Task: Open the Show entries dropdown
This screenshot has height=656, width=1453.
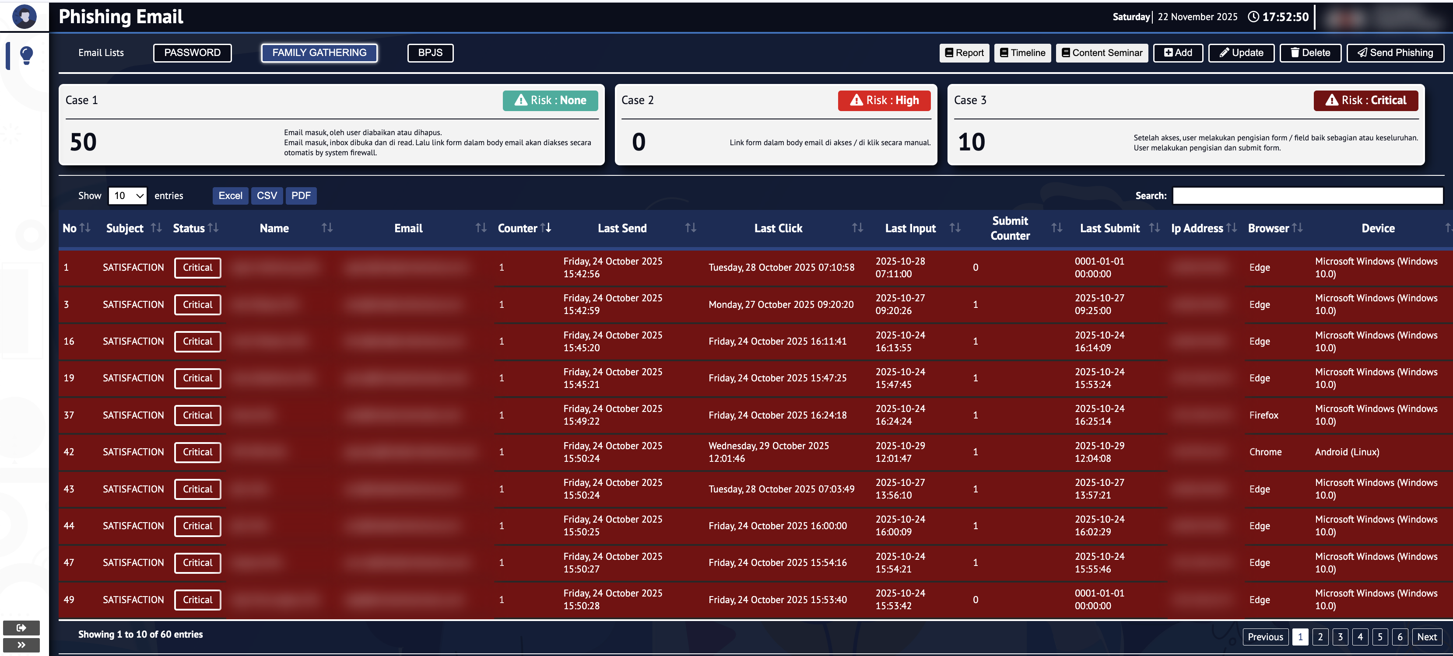Action: [x=127, y=195]
